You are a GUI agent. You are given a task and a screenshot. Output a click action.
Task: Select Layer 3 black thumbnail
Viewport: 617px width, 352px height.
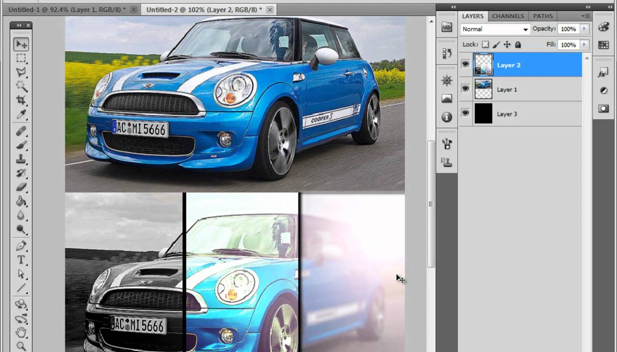pyautogui.click(x=483, y=114)
